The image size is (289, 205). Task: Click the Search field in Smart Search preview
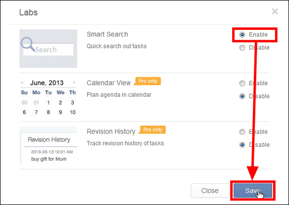click(49, 49)
